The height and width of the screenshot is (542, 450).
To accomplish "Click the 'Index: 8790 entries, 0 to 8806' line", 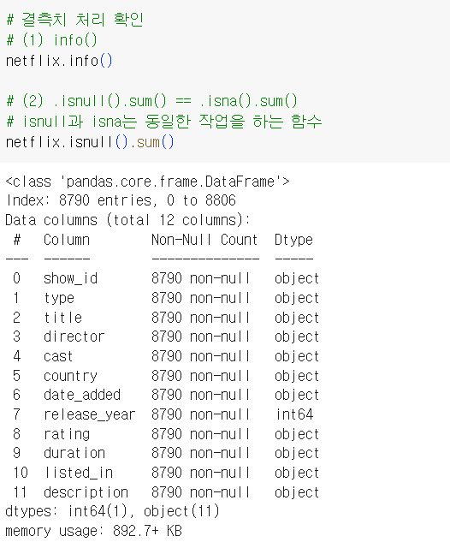I will [121, 200].
